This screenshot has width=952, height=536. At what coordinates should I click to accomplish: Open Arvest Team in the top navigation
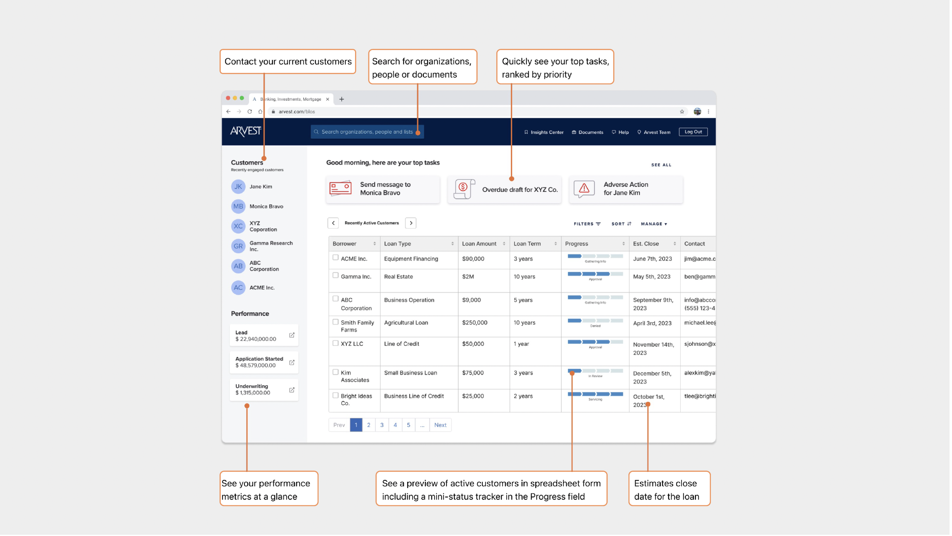654,133
